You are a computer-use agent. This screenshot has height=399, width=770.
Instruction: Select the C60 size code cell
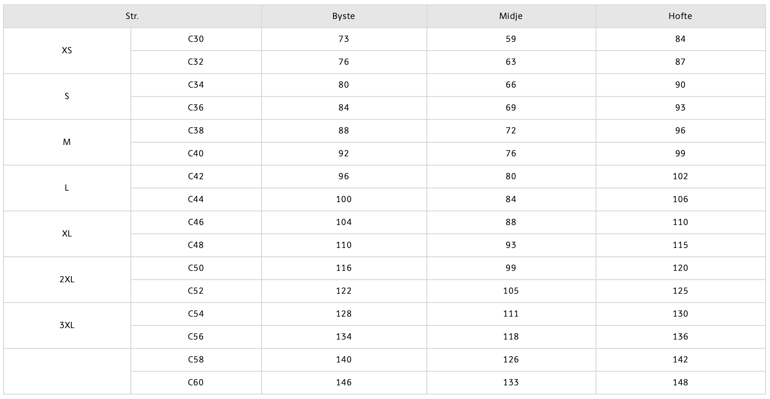(196, 383)
